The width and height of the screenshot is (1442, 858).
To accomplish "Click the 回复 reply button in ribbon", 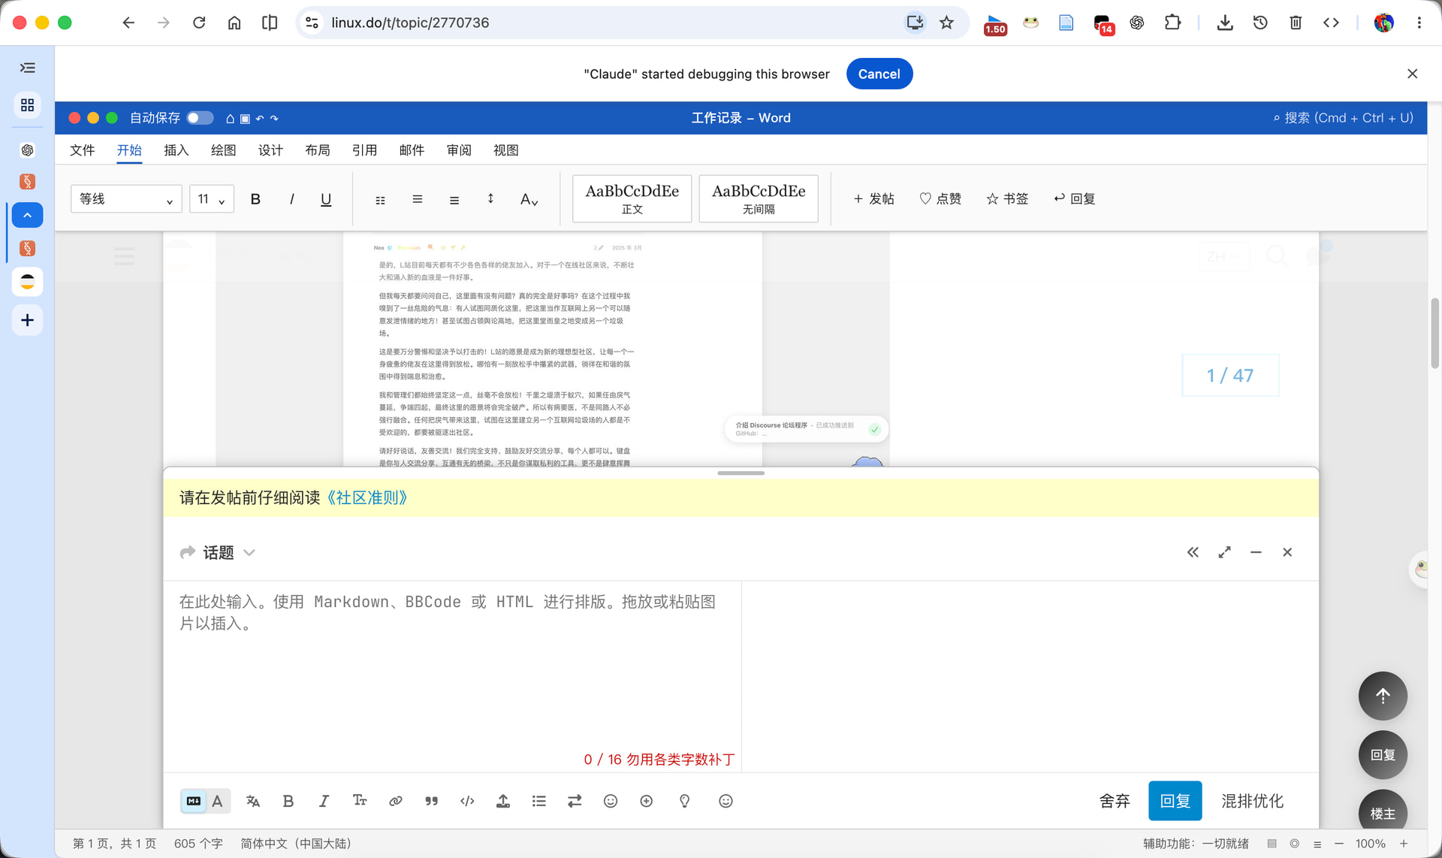I will point(1074,199).
